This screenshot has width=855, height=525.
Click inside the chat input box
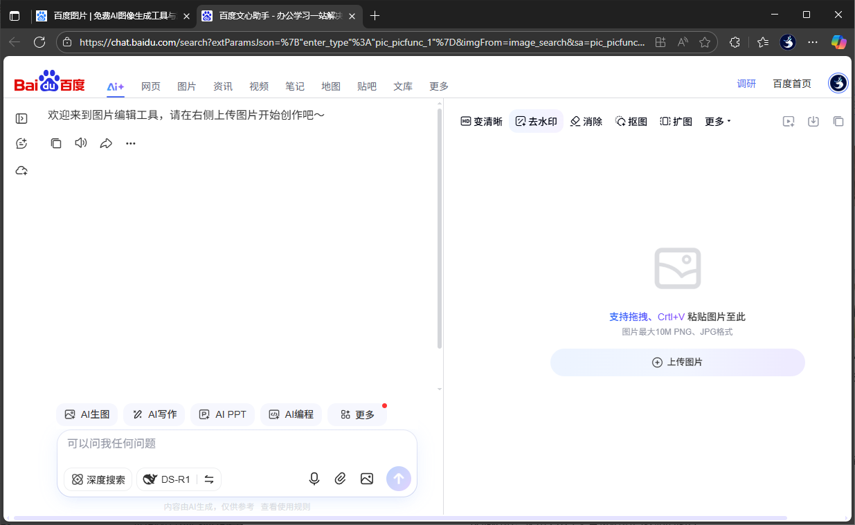pyautogui.click(x=208, y=443)
